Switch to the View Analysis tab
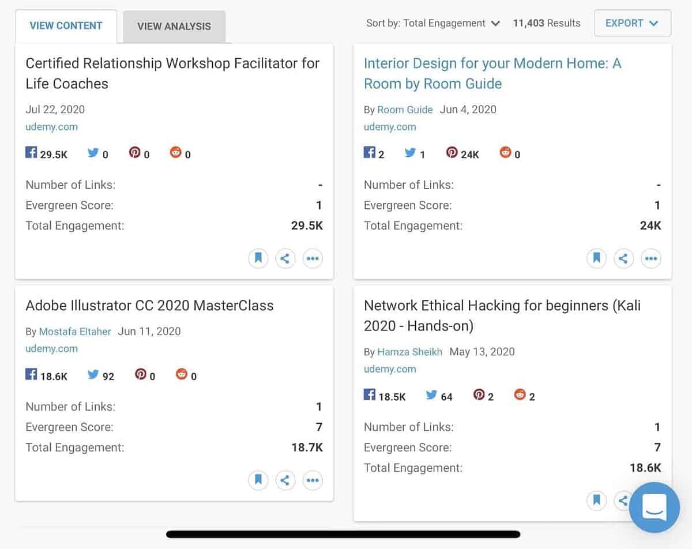 (174, 26)
